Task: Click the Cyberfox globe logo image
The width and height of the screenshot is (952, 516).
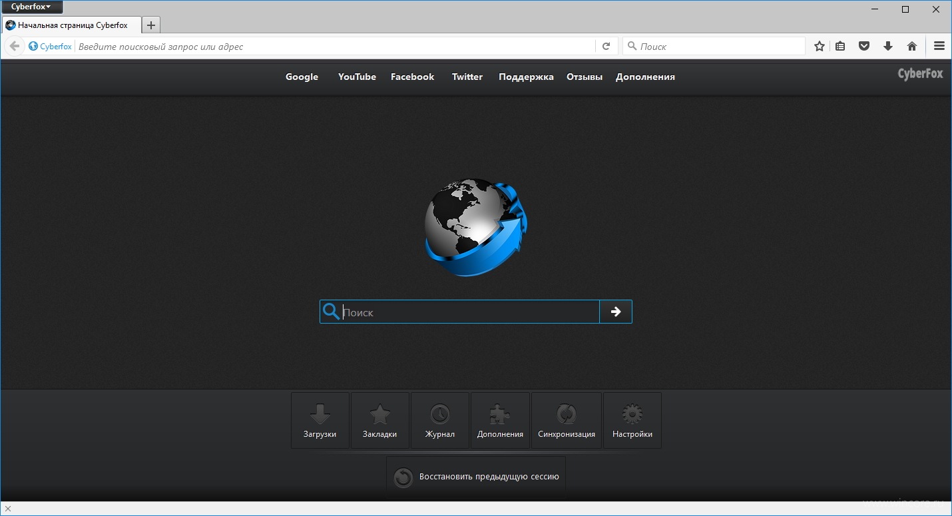Action: 475,227
